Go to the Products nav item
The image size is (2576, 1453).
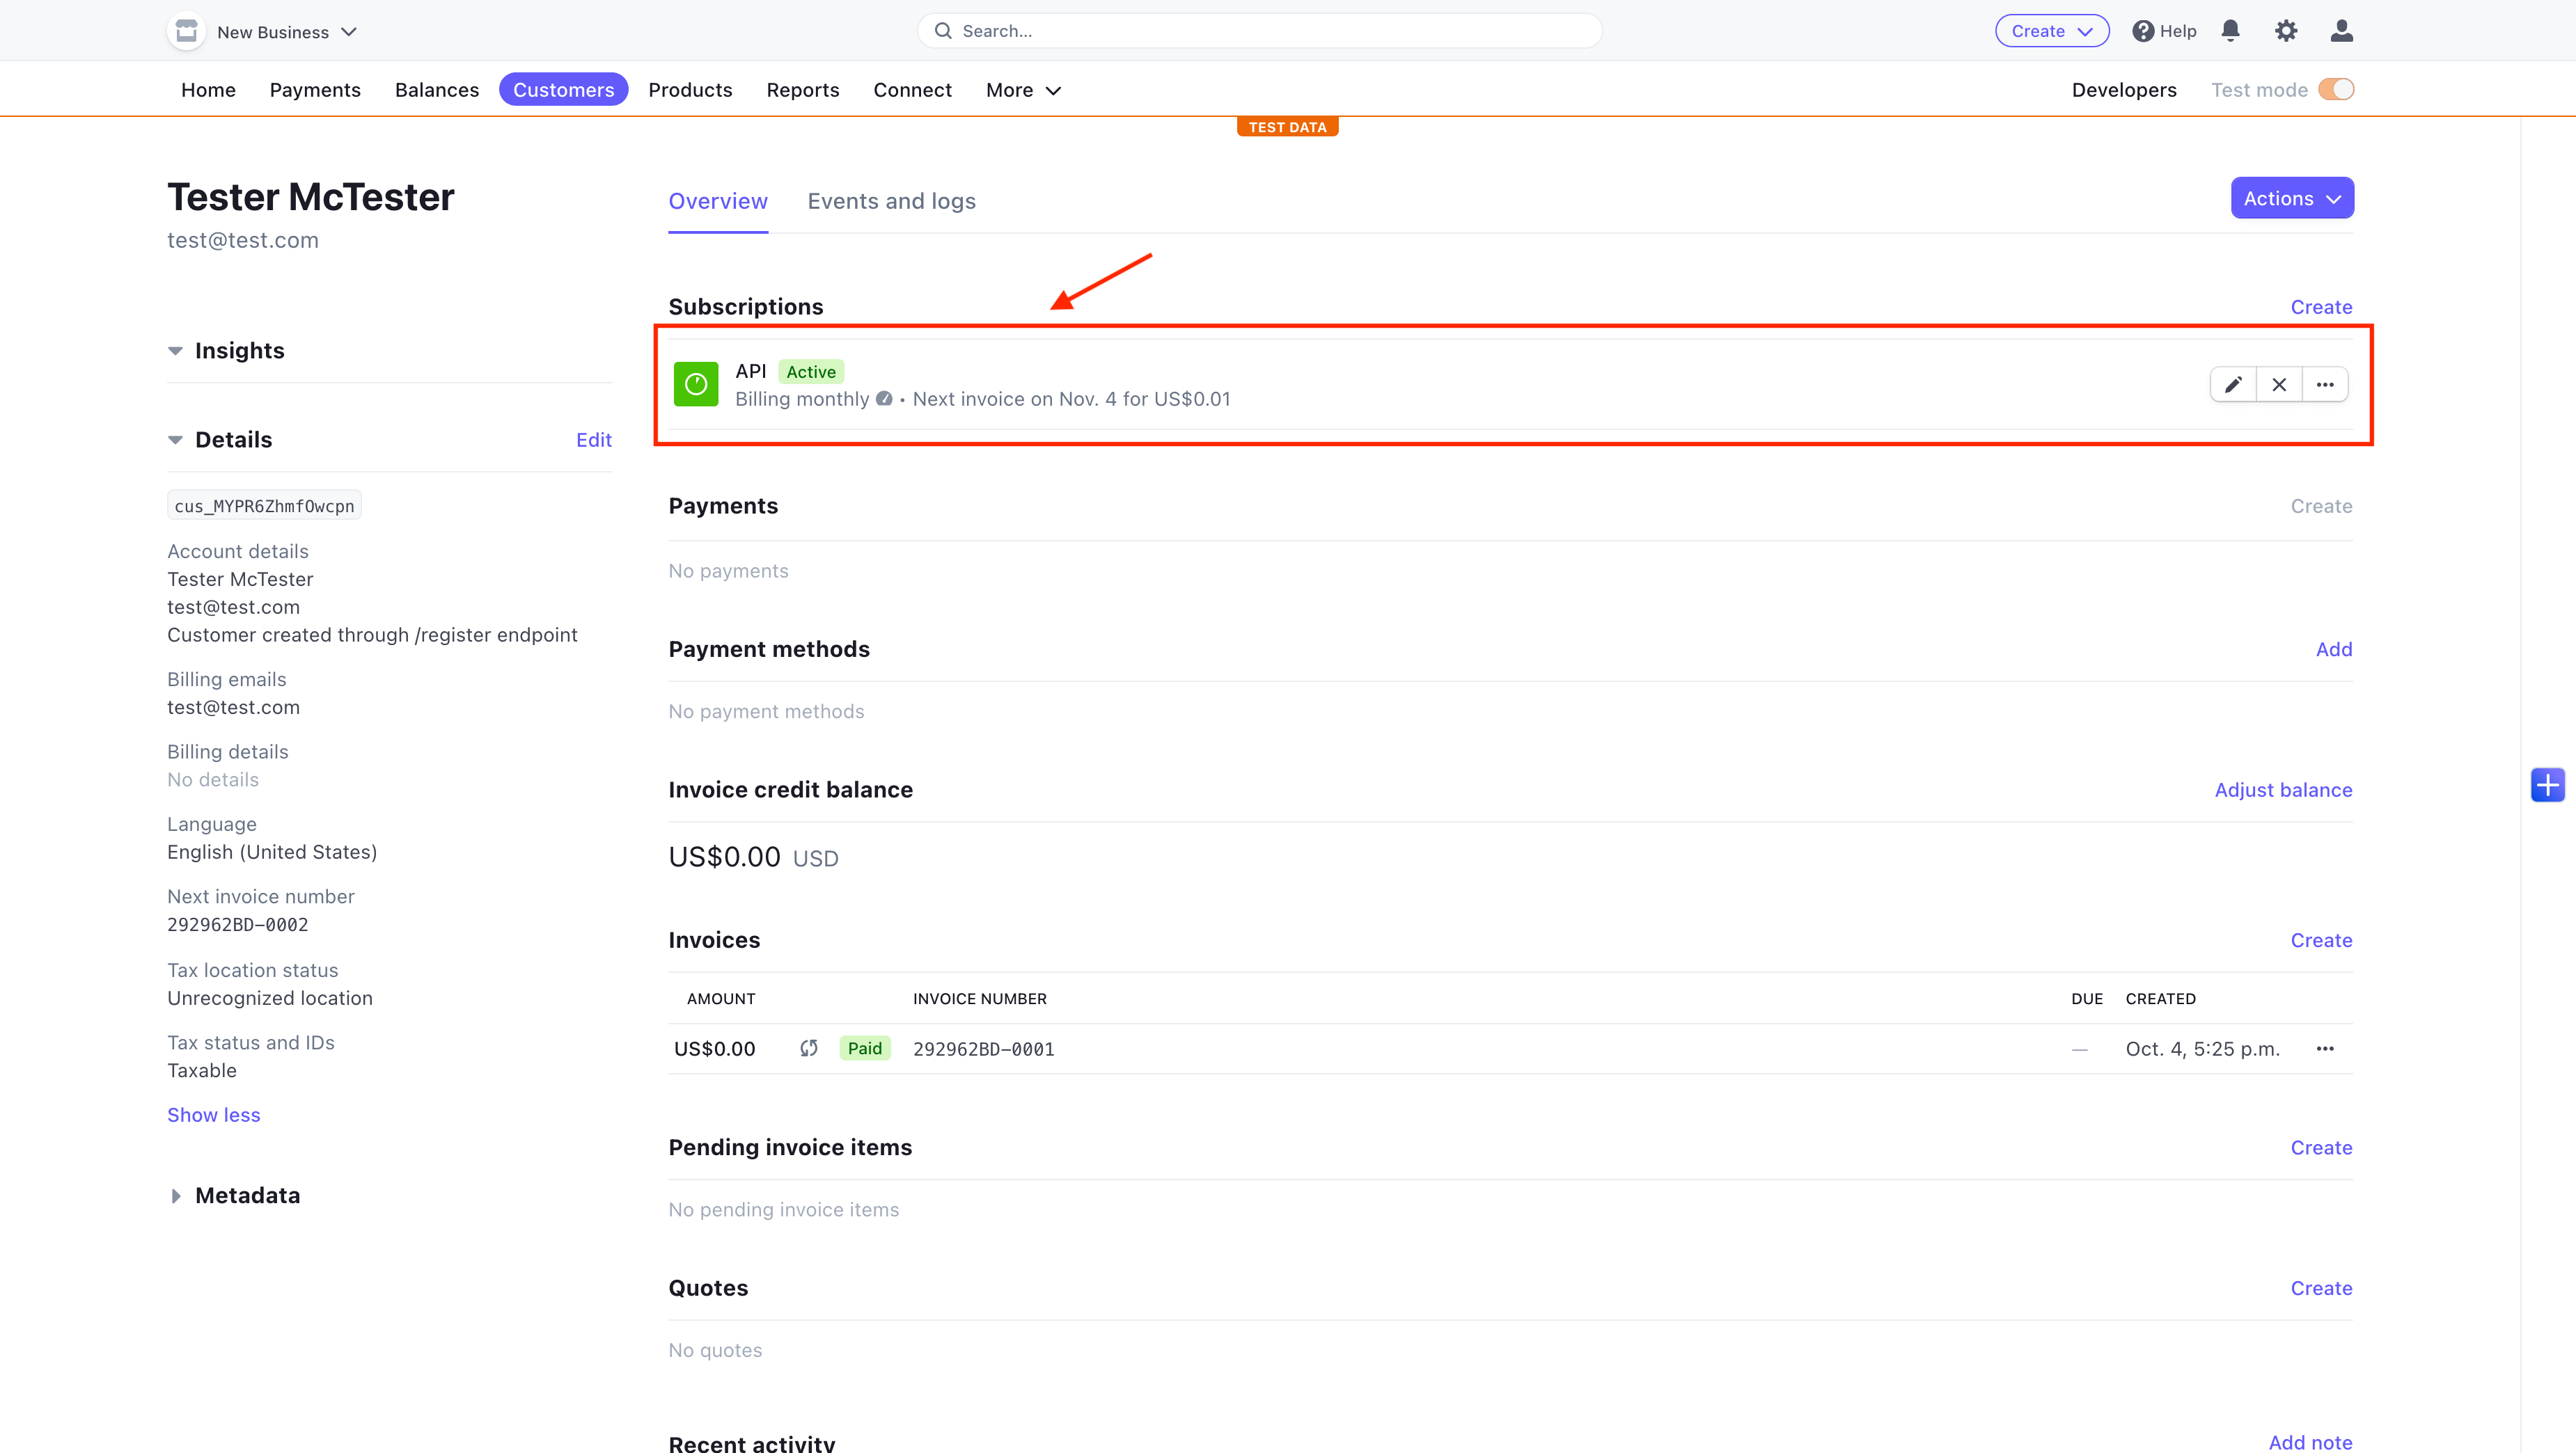[690, 90]
